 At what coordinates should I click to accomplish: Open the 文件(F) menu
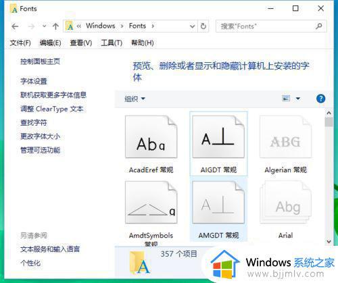coord(20,43)
